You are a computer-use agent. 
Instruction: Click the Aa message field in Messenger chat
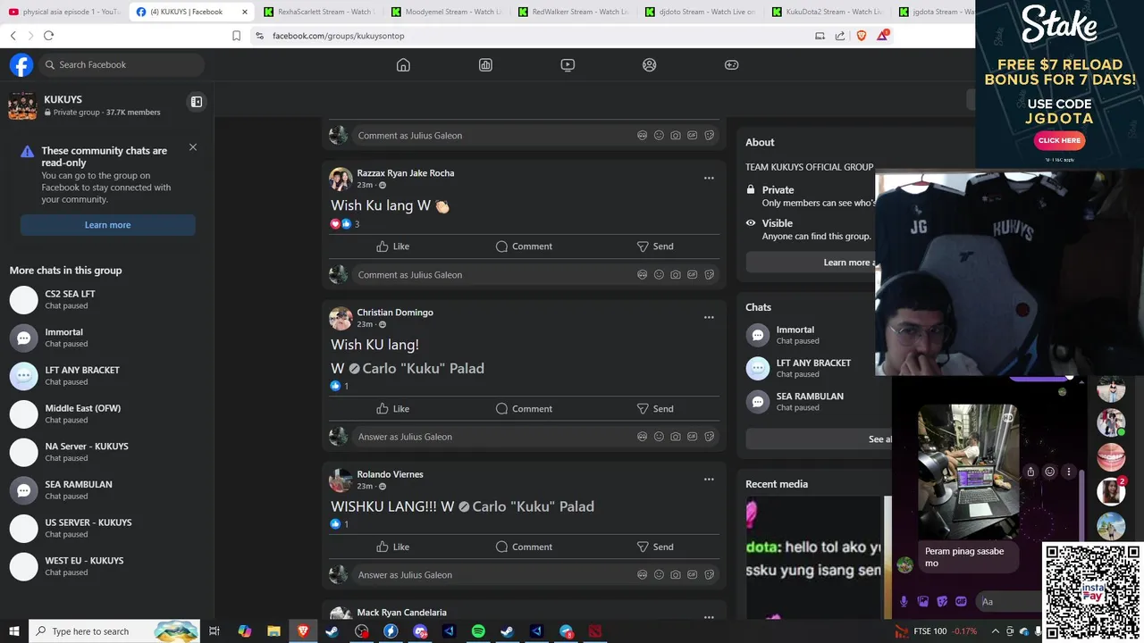tap(1008, 602)
